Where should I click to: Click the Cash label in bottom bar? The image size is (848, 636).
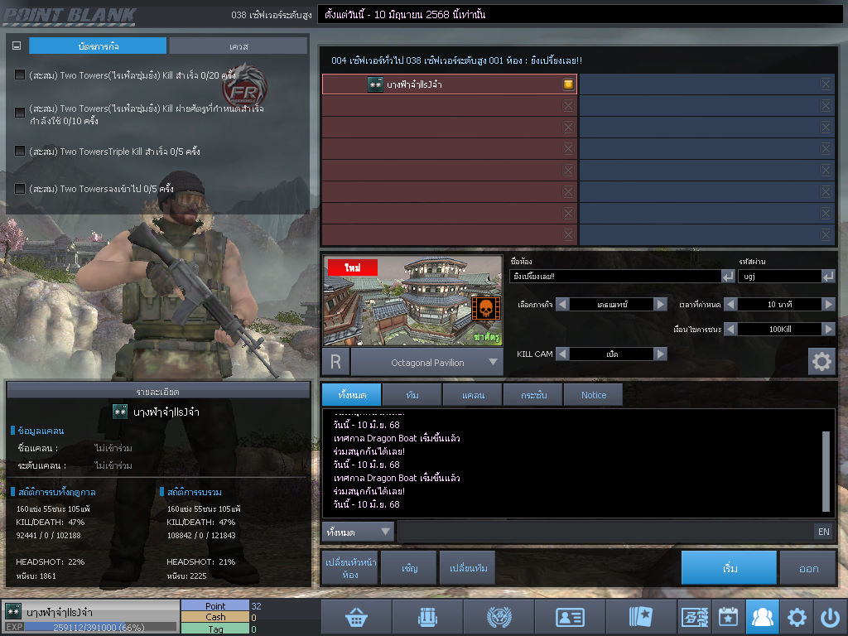click(215, 617)
